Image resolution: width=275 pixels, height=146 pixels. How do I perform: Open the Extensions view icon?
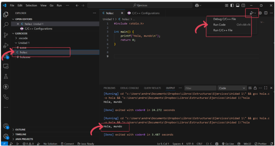pos(6,56)
